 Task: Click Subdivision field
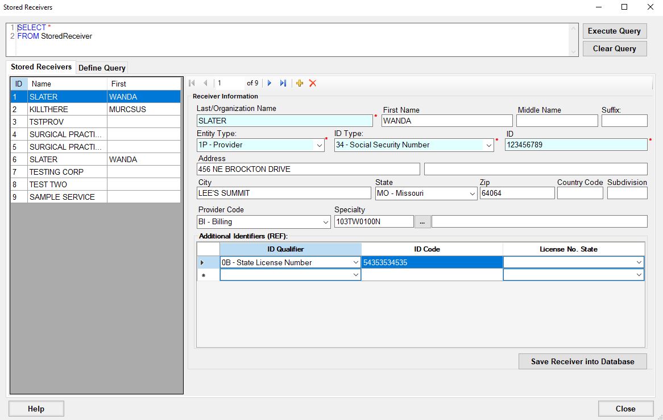(x=628, y=193)
